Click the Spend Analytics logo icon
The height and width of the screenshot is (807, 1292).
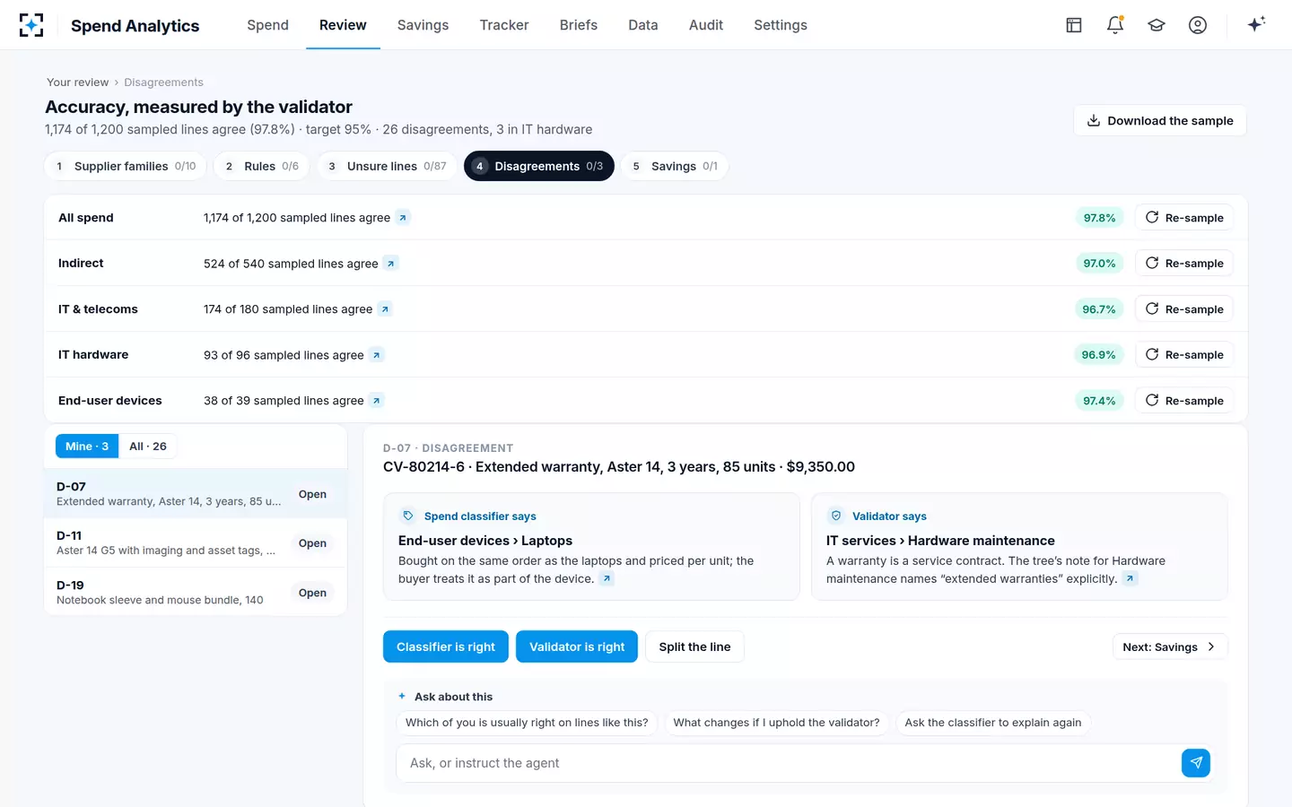pyautogui.click(x=31, y=25)
